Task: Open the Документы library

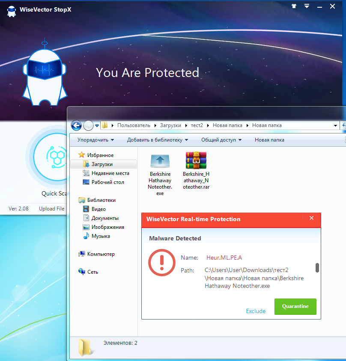Action: coord(105,218)
